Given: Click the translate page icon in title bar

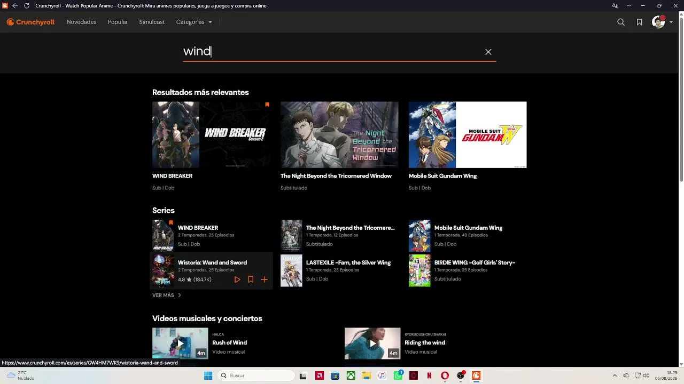Looking at the screenshot, I should [615, 6].
